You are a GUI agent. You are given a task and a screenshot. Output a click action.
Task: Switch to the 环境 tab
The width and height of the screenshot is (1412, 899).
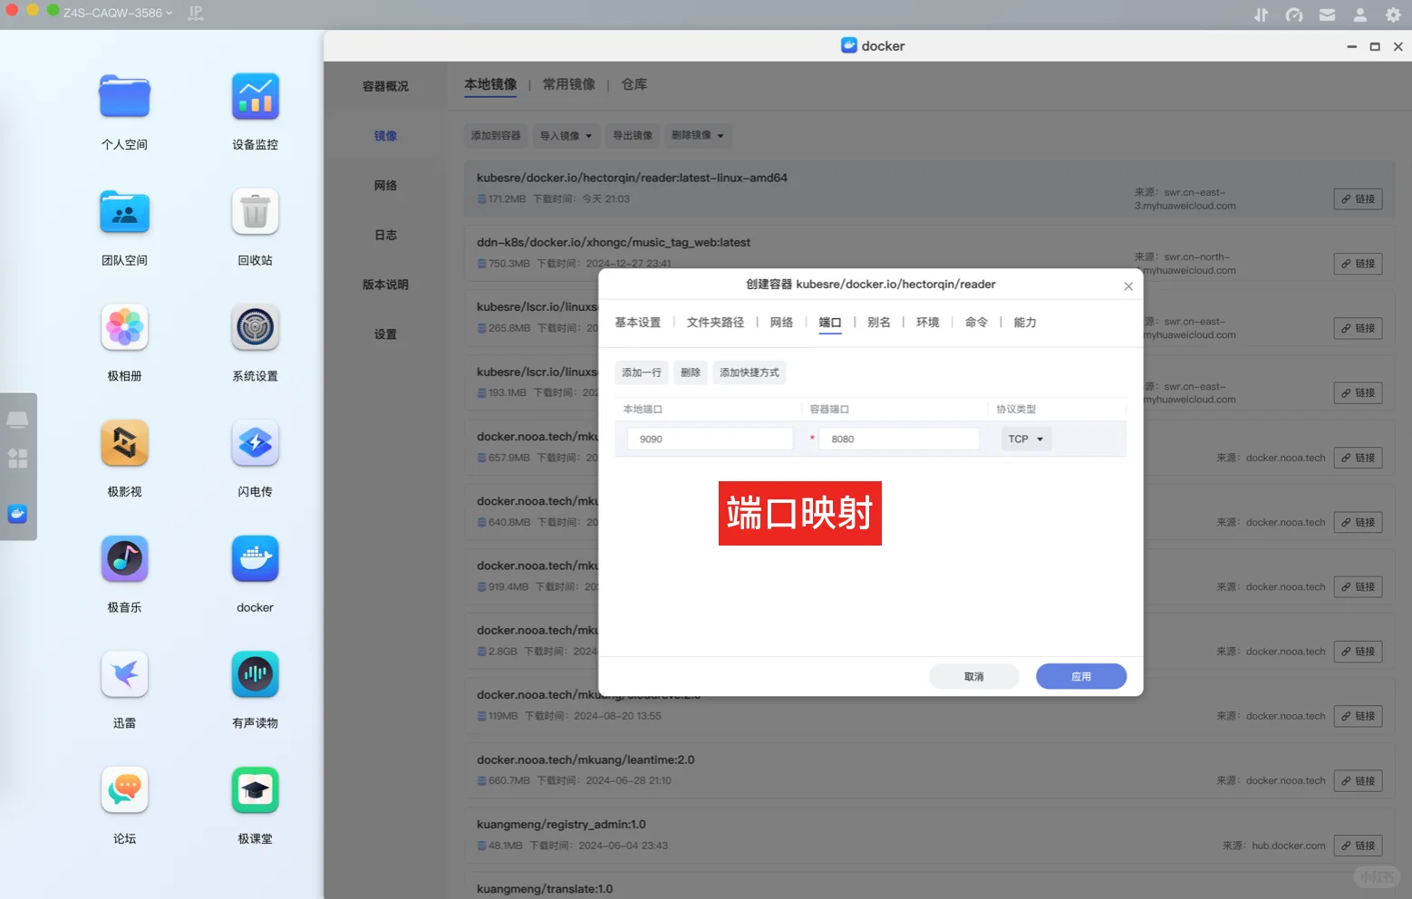click(x=928, y=323)
